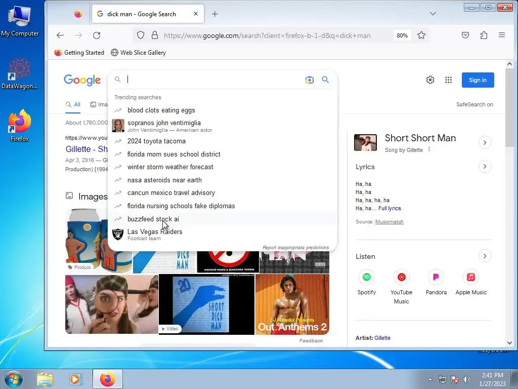The width and height of the screenshot is (518, 389).
Task: Click the 80% zoom level indicator
Action: [x=402, y=35]
